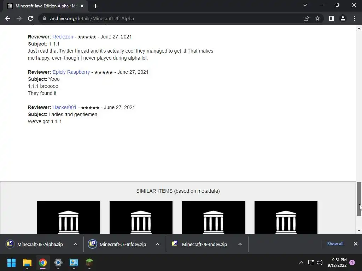Image resolution: width=362 pixels, height=271 pixels.
Task: Open reviewer Reclezon's profile
Action: (63, 37)
